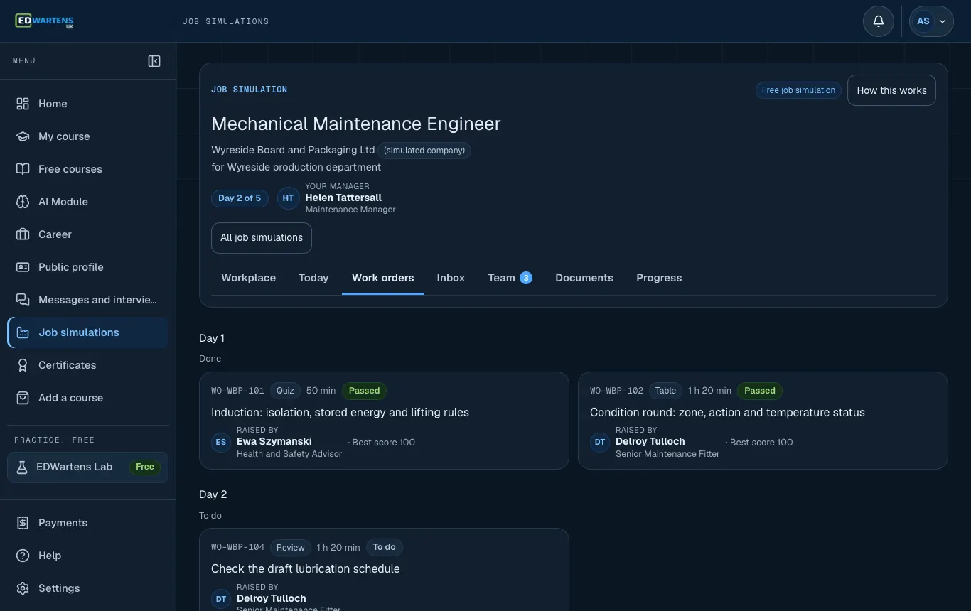This screenshot has height=611, width=971.
Task: Click the HT manager avatar
Action: pyautogui.click(x=288, y=198)
